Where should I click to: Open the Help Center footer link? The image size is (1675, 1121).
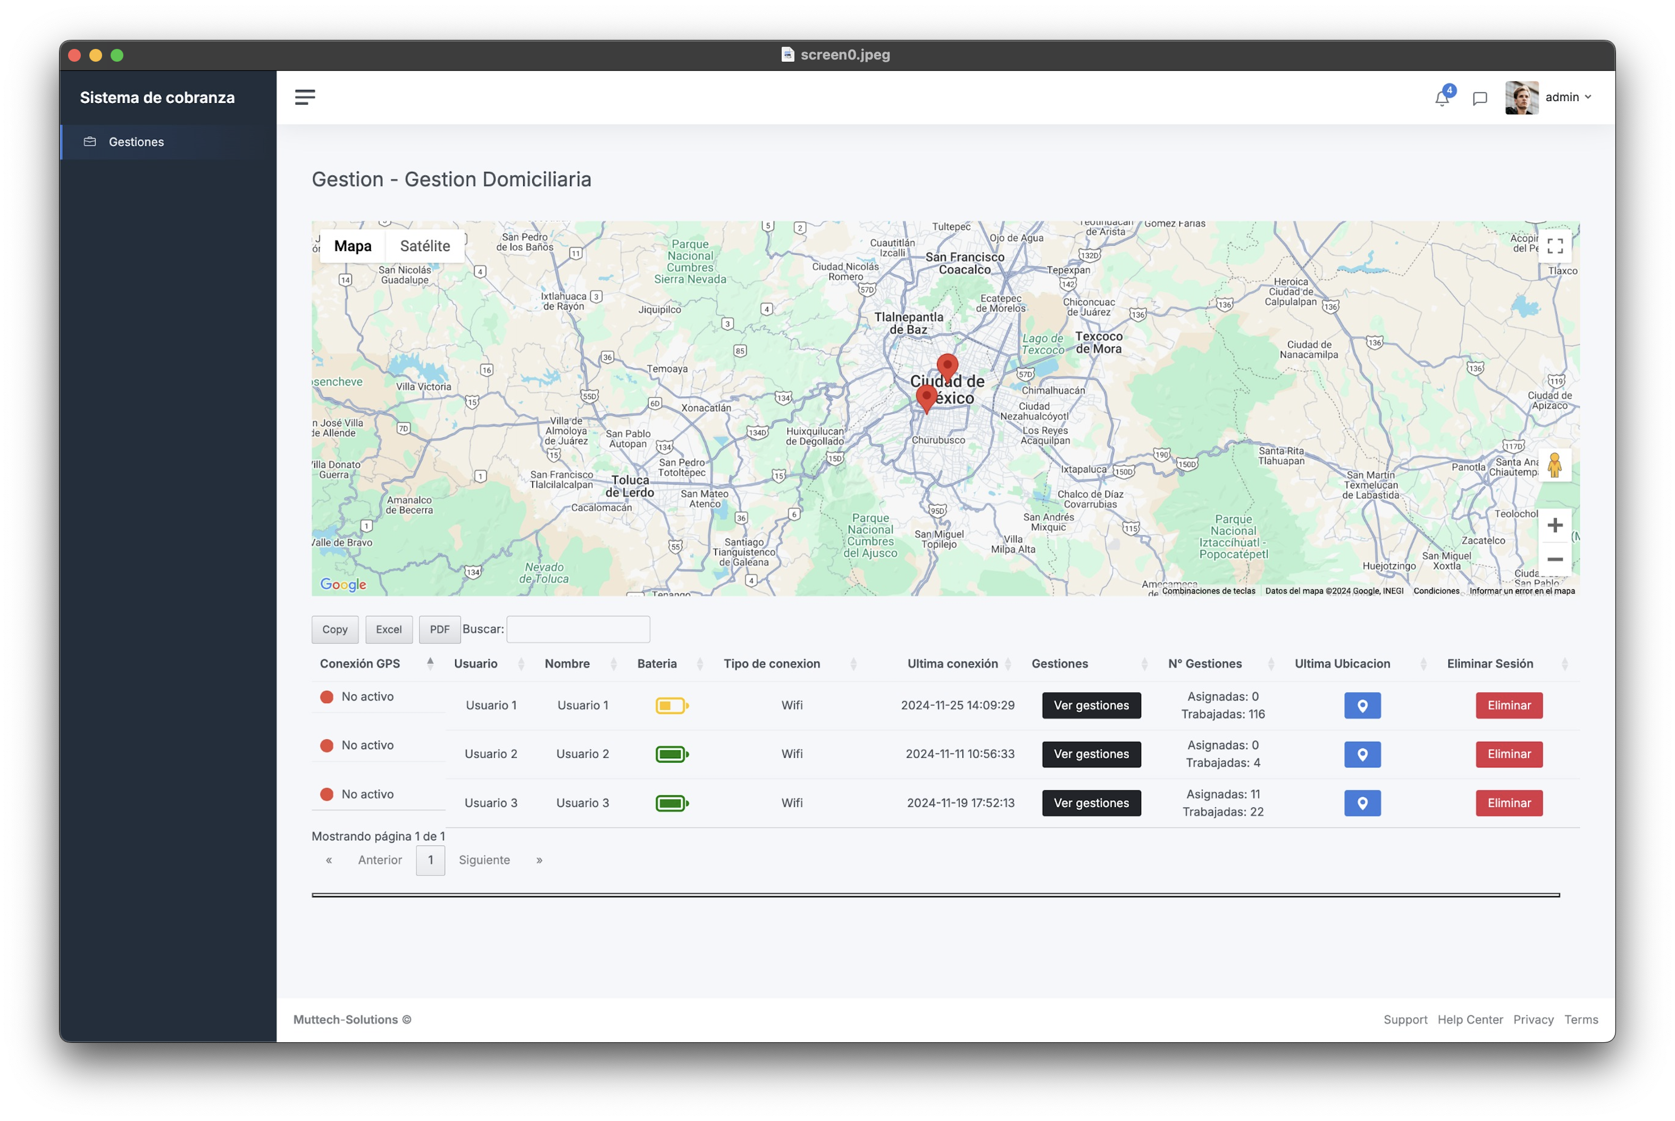coord(1470,1019)
